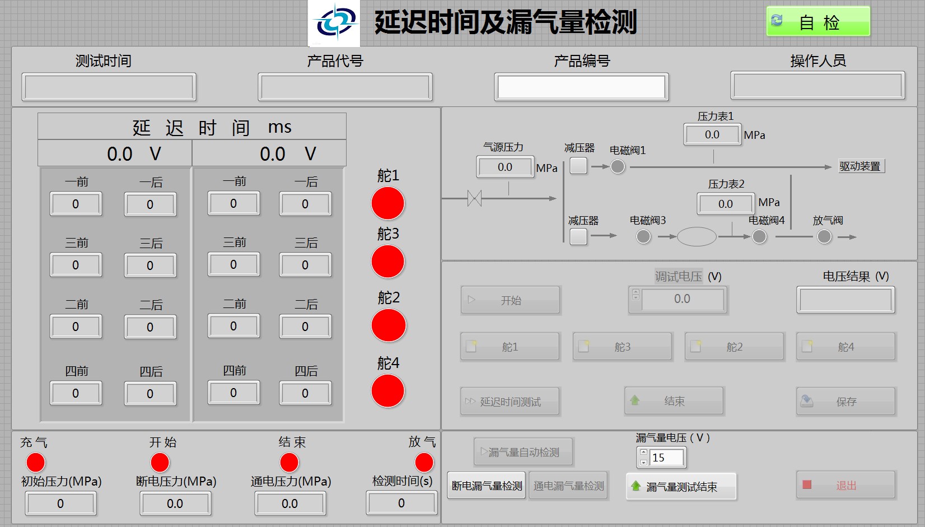Click the 自检 self-check button

click(x=818, y=21)
